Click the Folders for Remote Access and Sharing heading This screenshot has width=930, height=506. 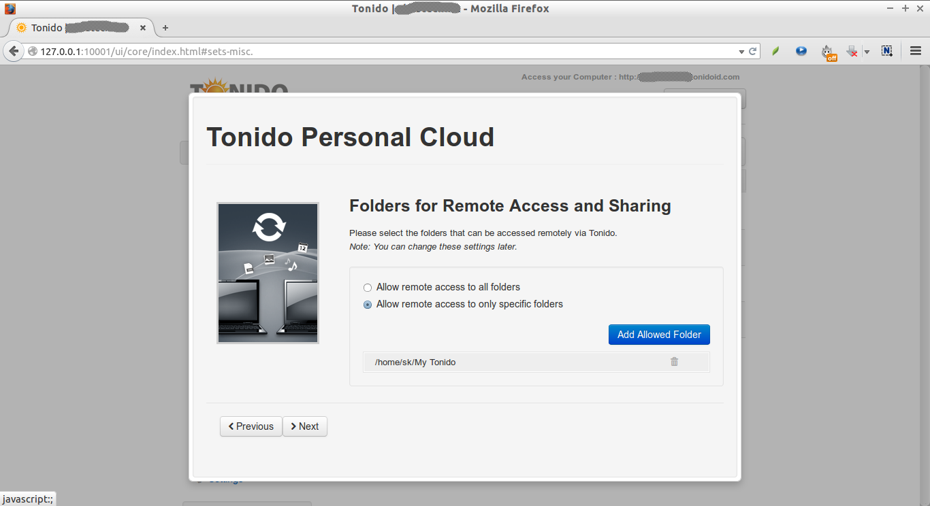pyautogui.click(x=510, y=206)
